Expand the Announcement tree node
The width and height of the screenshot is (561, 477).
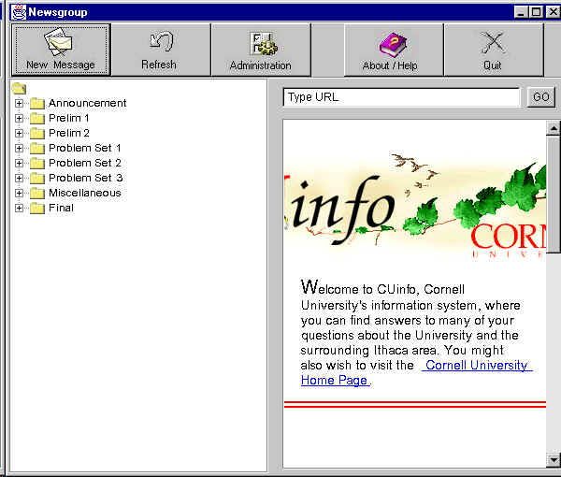click(x=19, y=103)
